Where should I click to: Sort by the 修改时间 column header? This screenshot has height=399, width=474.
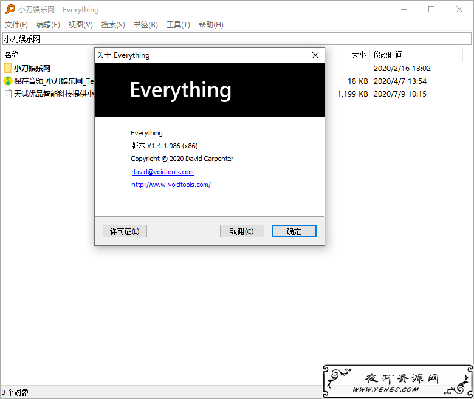388,55
